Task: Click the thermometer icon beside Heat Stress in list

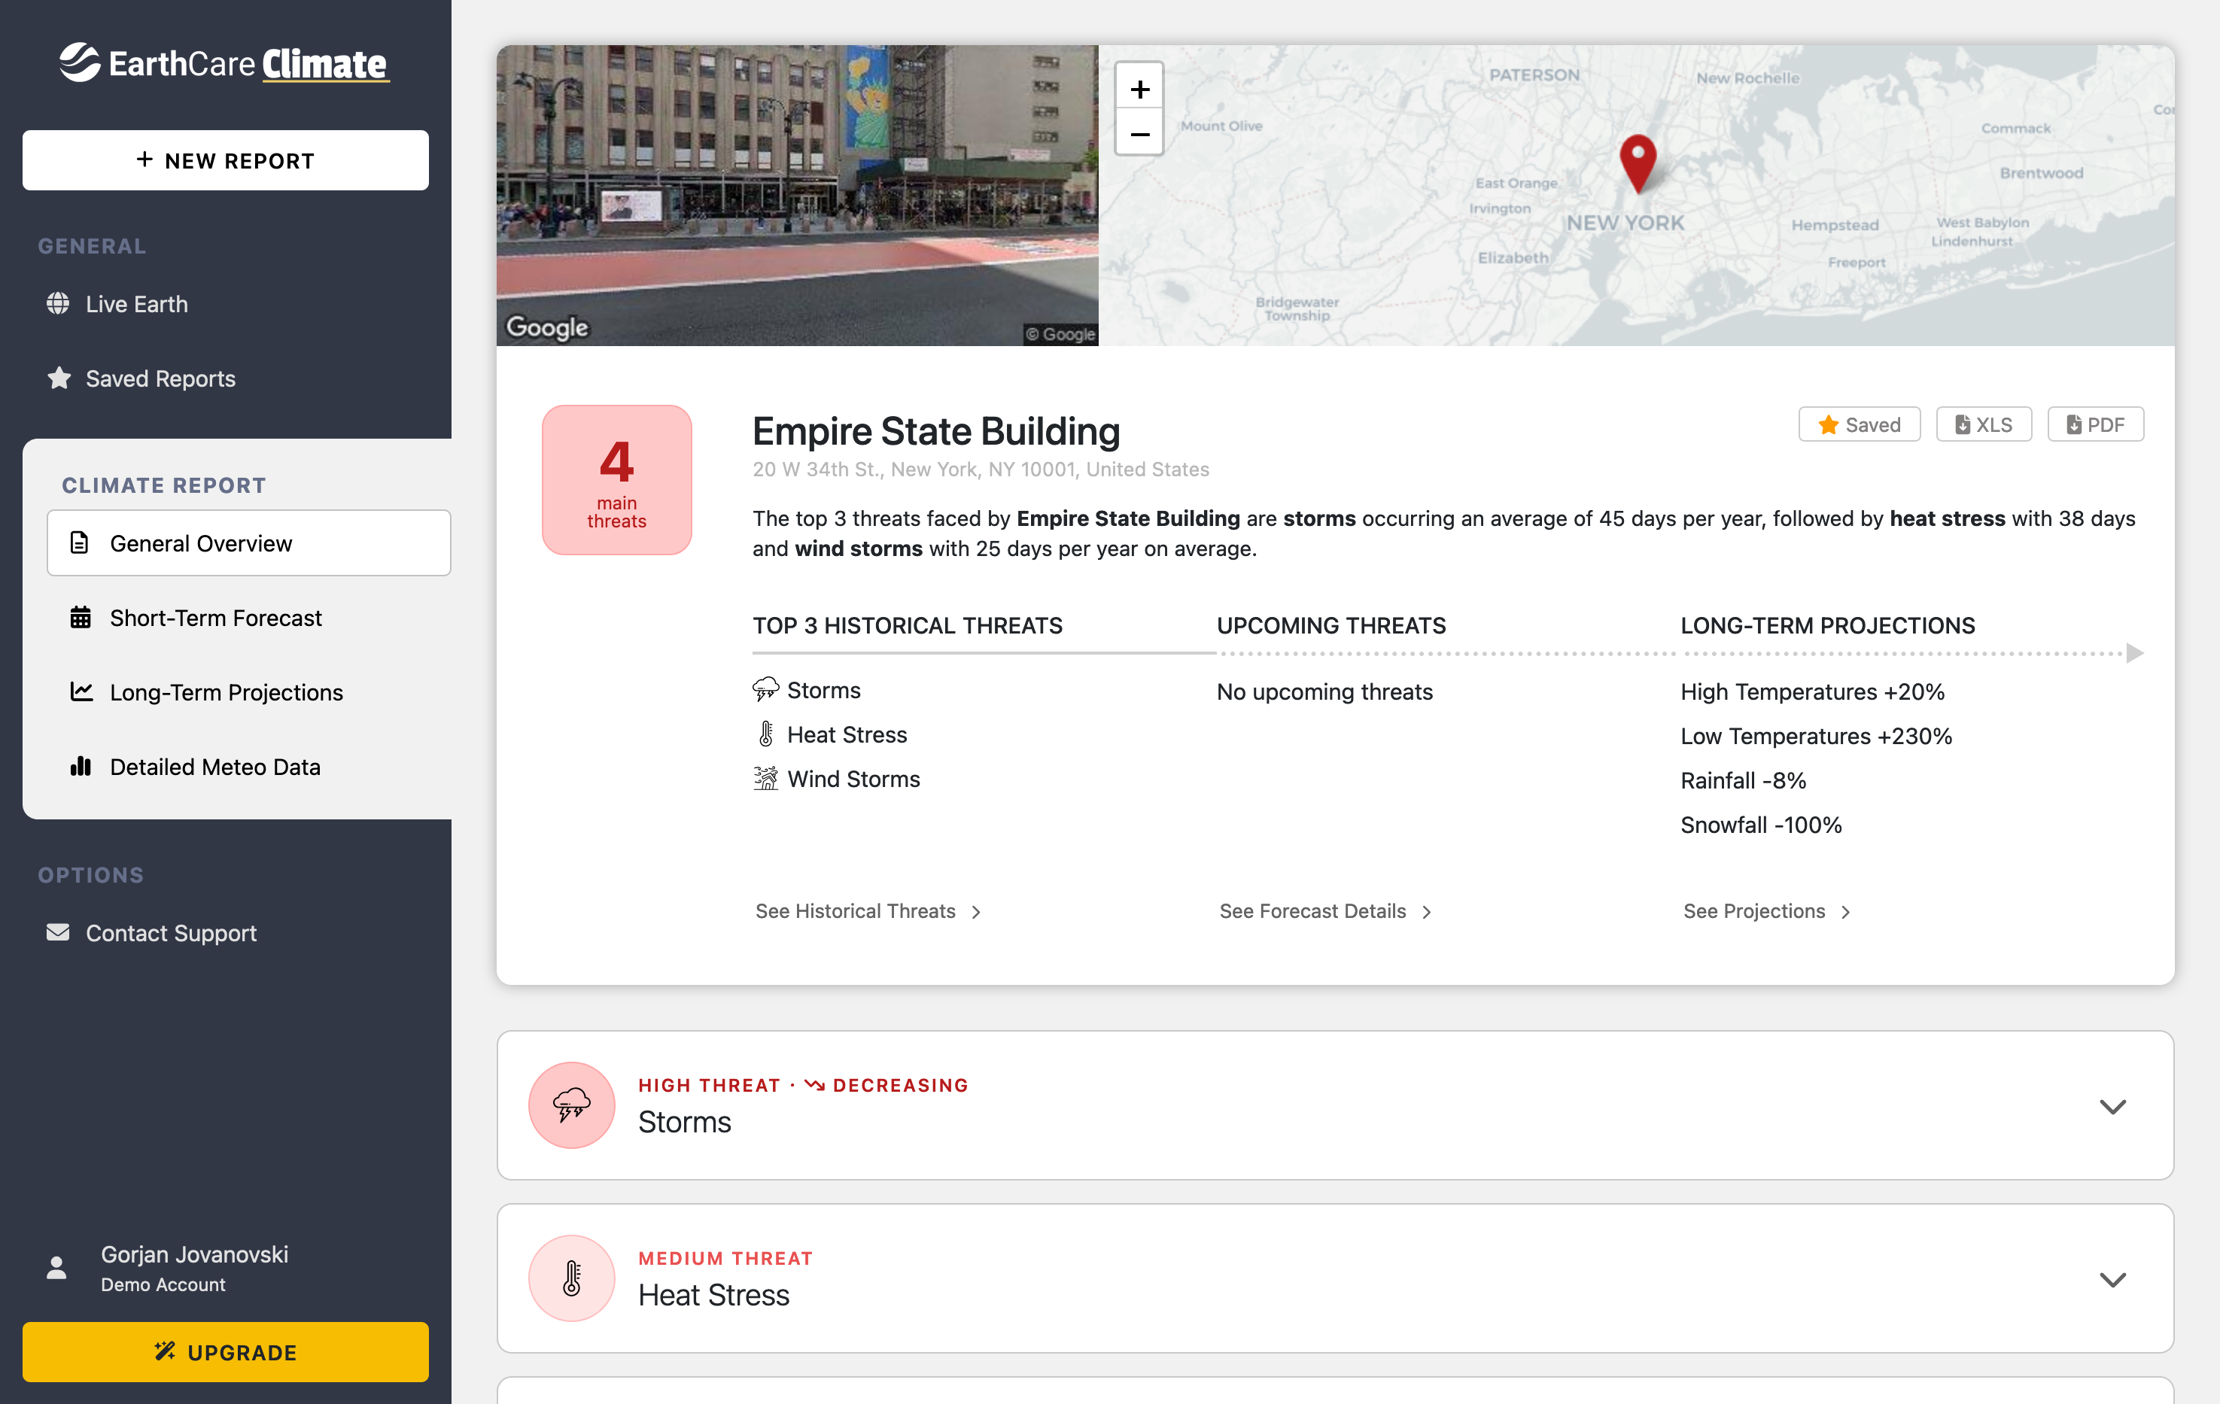Action: click(x=766, y=734)
